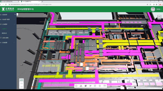Click the fan-shaped icon in bottom toolbar
Image resolution: width=163 pixels, height=91 pixels.
pyautogui.click(x=91, y=86)
